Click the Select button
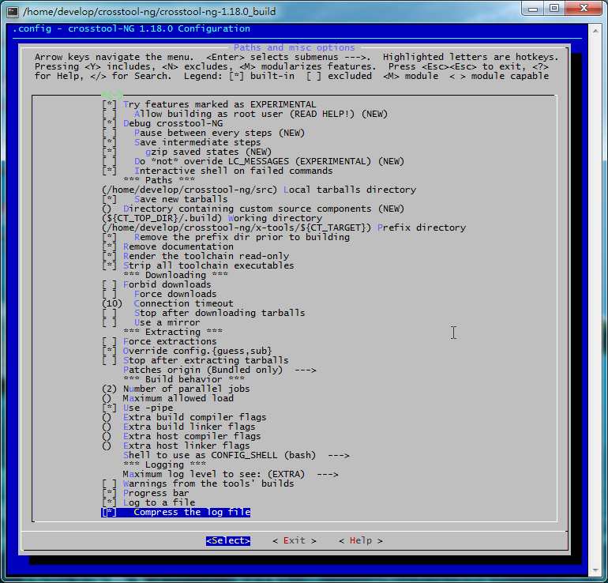608x583 pixels. click(228, 540)
